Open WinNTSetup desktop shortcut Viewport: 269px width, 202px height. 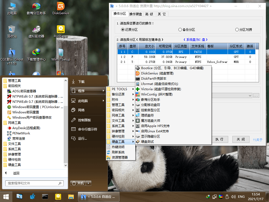coord(61,55)
